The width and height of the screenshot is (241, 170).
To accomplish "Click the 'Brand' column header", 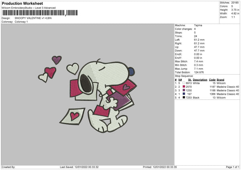I will tap(221, 80).
